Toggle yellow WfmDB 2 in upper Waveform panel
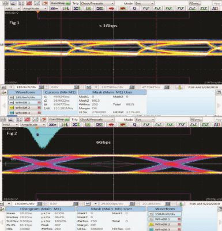This screenshot has height=231, width=222. tap(25, 107)
